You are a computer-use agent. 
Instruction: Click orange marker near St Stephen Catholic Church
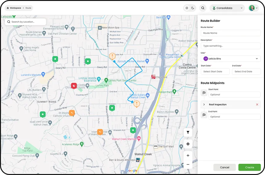72,113
